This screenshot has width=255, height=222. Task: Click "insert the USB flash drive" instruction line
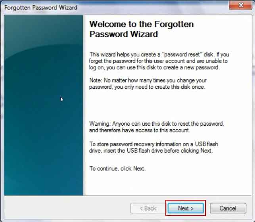pos(151,151)
